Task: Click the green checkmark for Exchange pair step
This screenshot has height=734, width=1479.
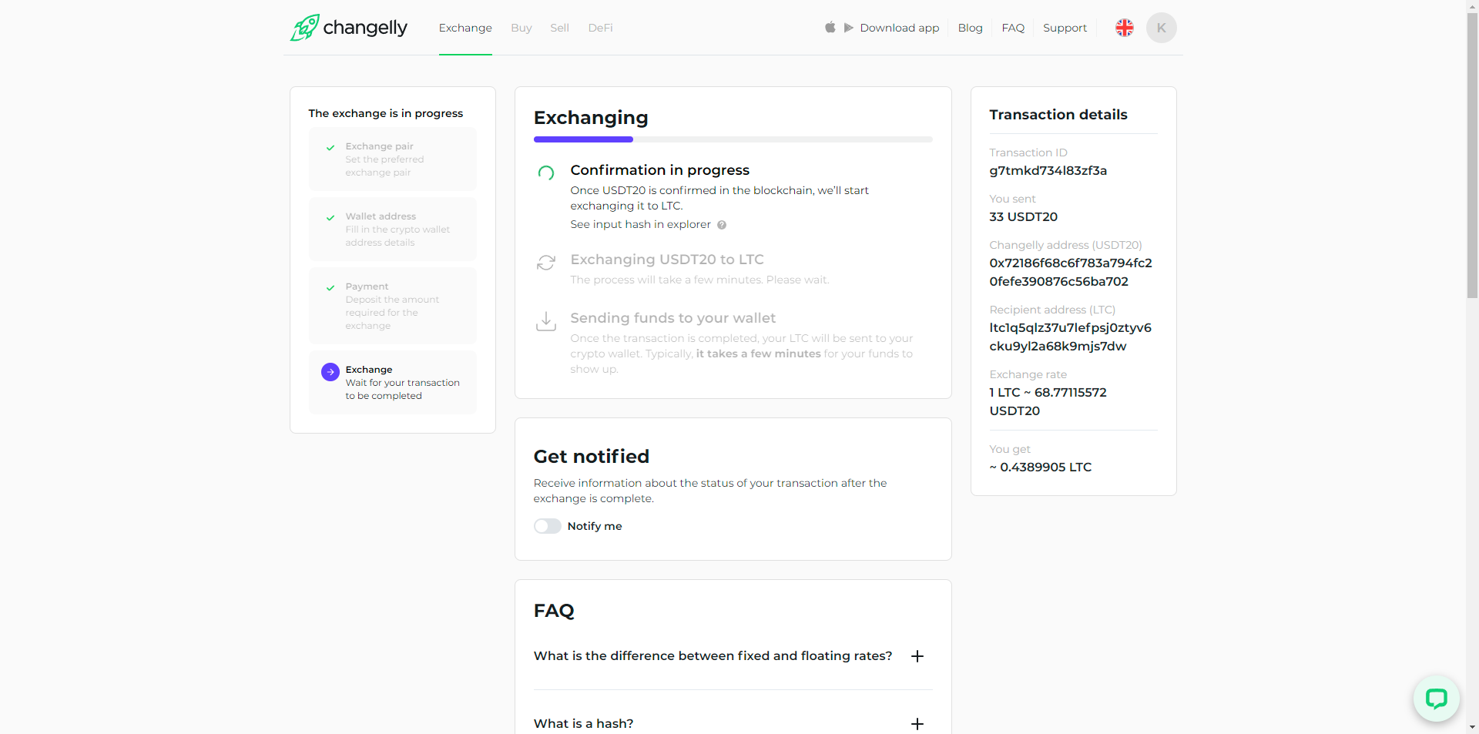Action: (330, 148)
